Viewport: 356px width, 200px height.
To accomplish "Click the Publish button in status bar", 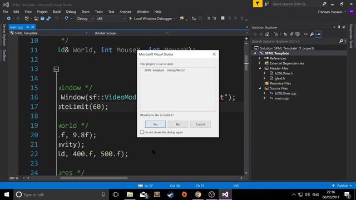I will pos(342,186).
